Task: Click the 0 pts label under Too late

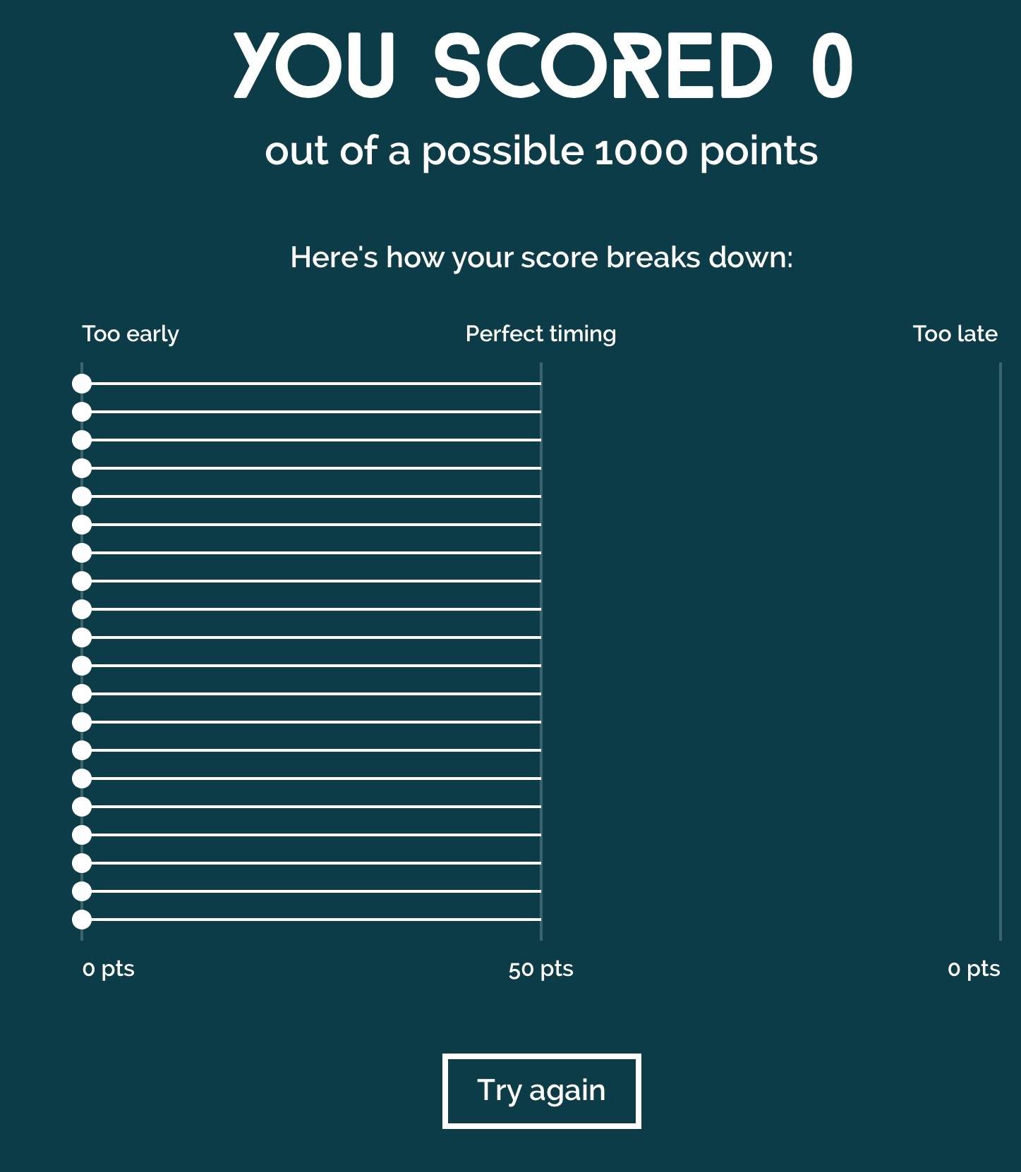Action: click(x=974, y=969)
